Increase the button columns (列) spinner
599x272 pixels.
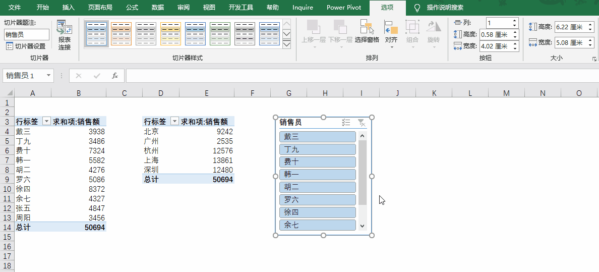pos(515,21)
